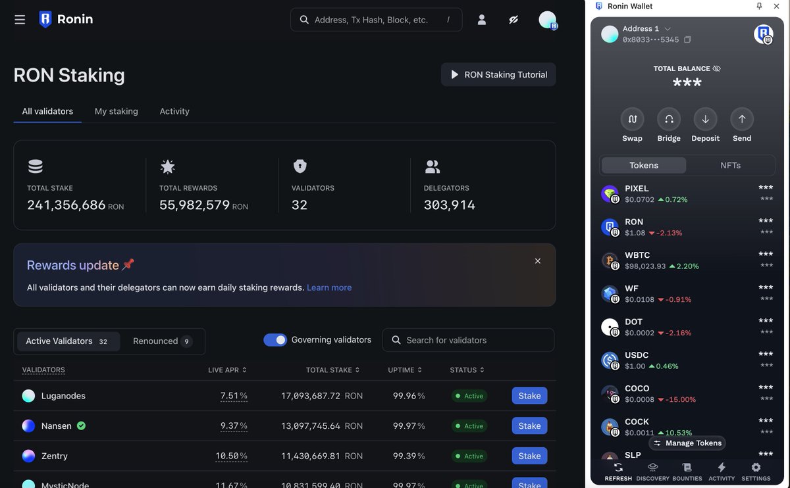This screenshot has width=790, height=488.
Task: Pin the Ronin Wallet panel
Action: pos(759,6)
